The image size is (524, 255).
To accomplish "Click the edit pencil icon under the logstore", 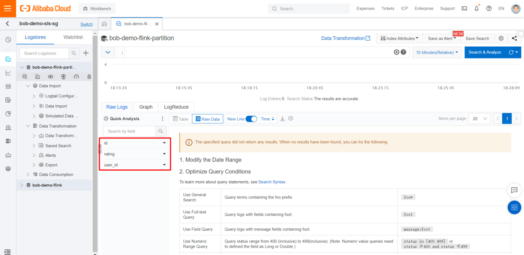I will [38, 76].
